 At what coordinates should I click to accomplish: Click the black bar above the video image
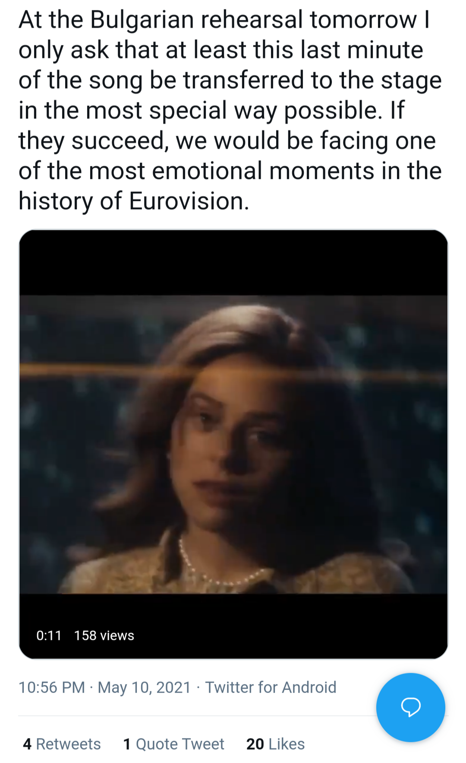point(233,263)
